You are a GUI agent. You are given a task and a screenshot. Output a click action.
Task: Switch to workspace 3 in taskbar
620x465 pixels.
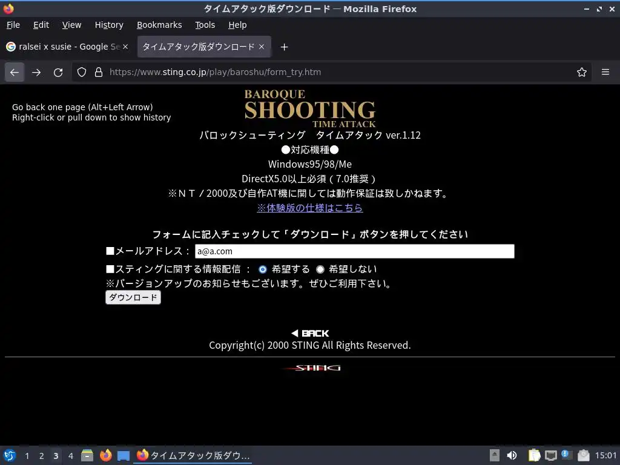pyautogui.click(x=56, y=456)
